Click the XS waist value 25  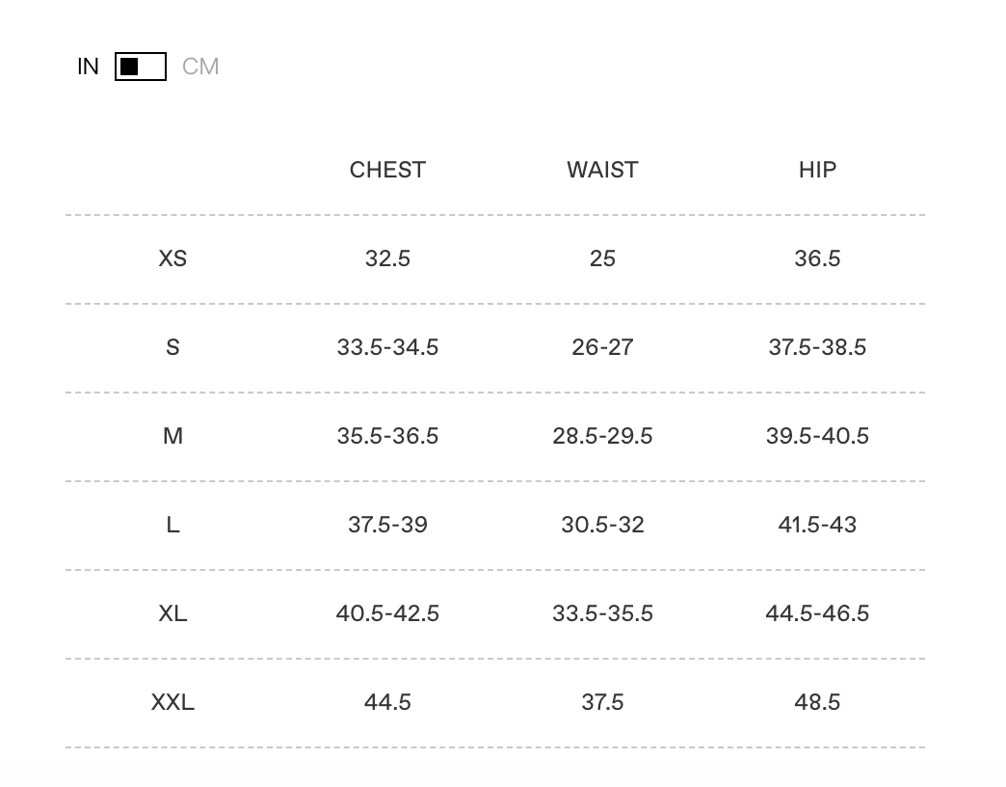point(602,258)
